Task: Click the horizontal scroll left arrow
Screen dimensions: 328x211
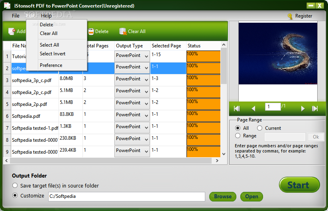Action: point(6,161)
